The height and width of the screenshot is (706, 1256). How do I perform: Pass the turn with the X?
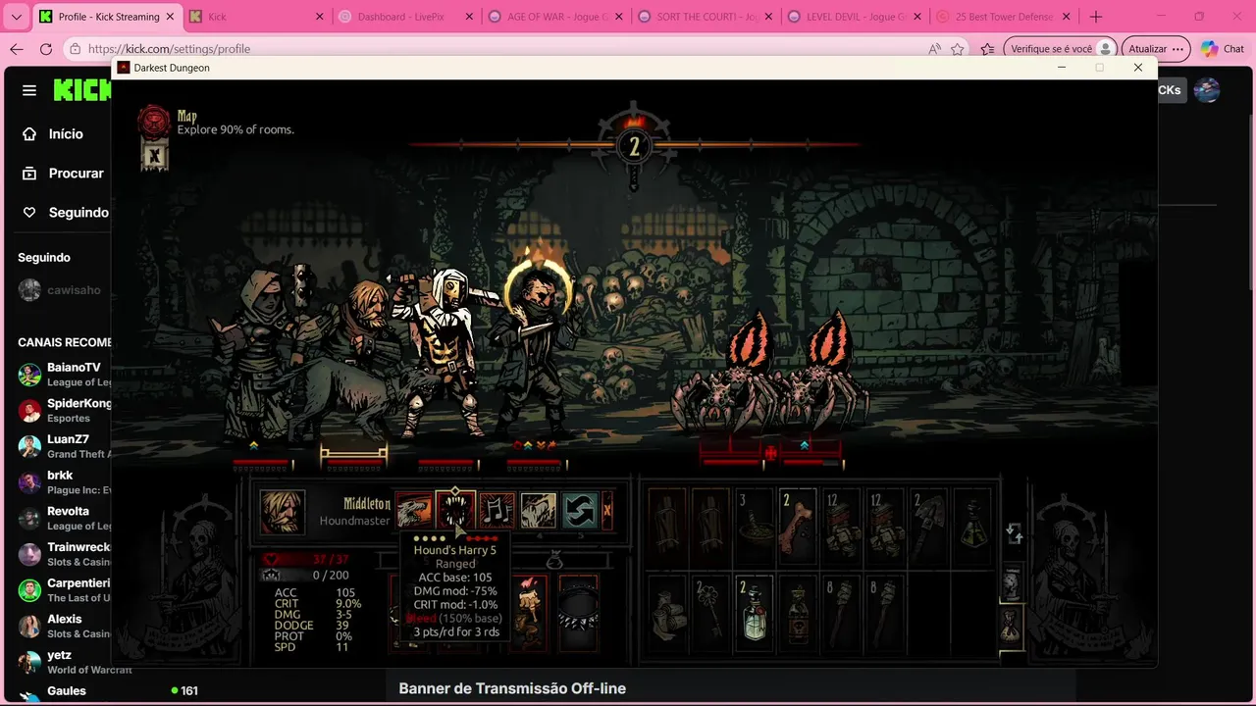pos(607,511)
